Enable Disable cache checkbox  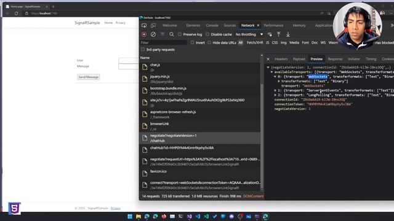click(x=207, y=34)
